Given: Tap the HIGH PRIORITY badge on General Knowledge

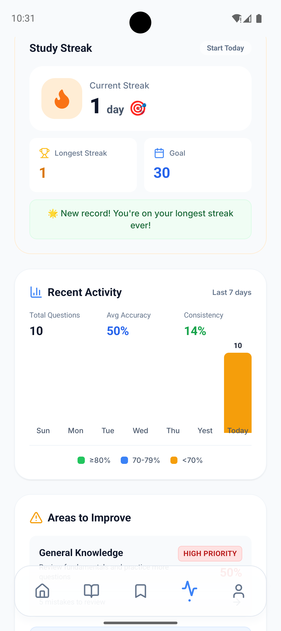Looking at the screenshot, I should pos(210,554).
